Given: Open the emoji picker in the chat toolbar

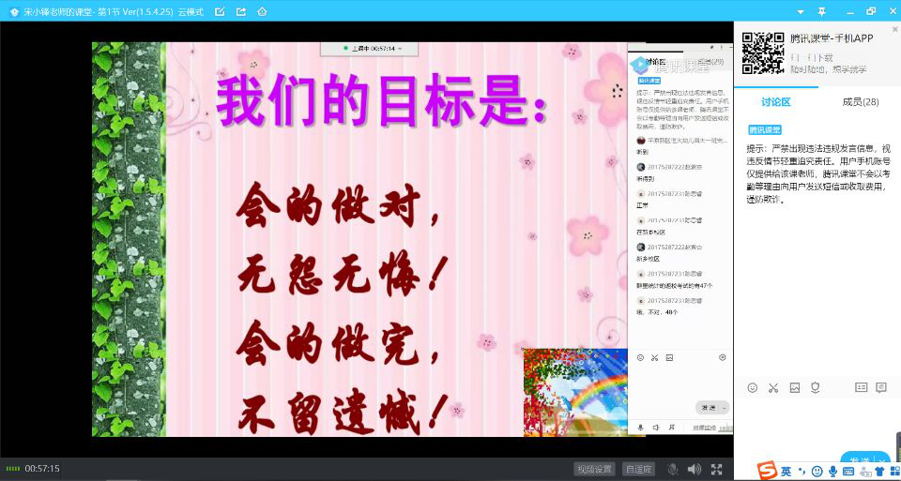Looking at the screenshot, I should [752, 387].
